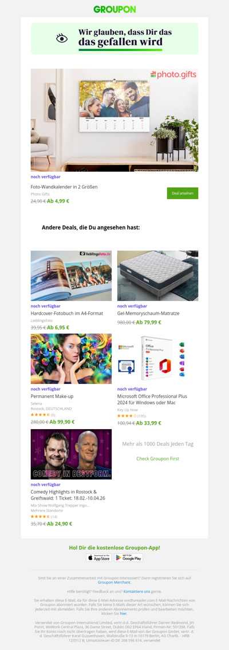Click the 'hier' unsubscribe settings link
The width and height of the screenshot is (229, 650).
click(123, 613)
